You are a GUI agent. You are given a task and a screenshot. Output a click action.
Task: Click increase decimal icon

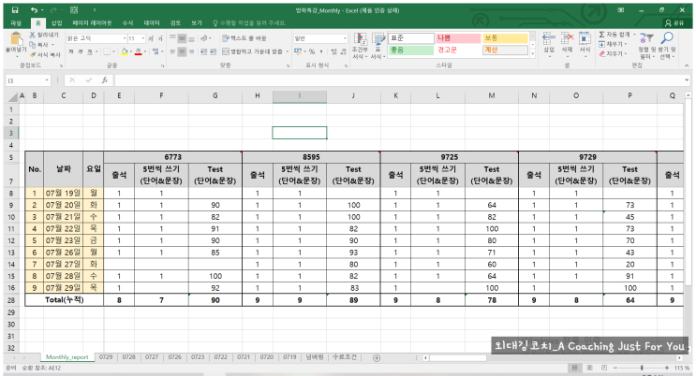333,51
